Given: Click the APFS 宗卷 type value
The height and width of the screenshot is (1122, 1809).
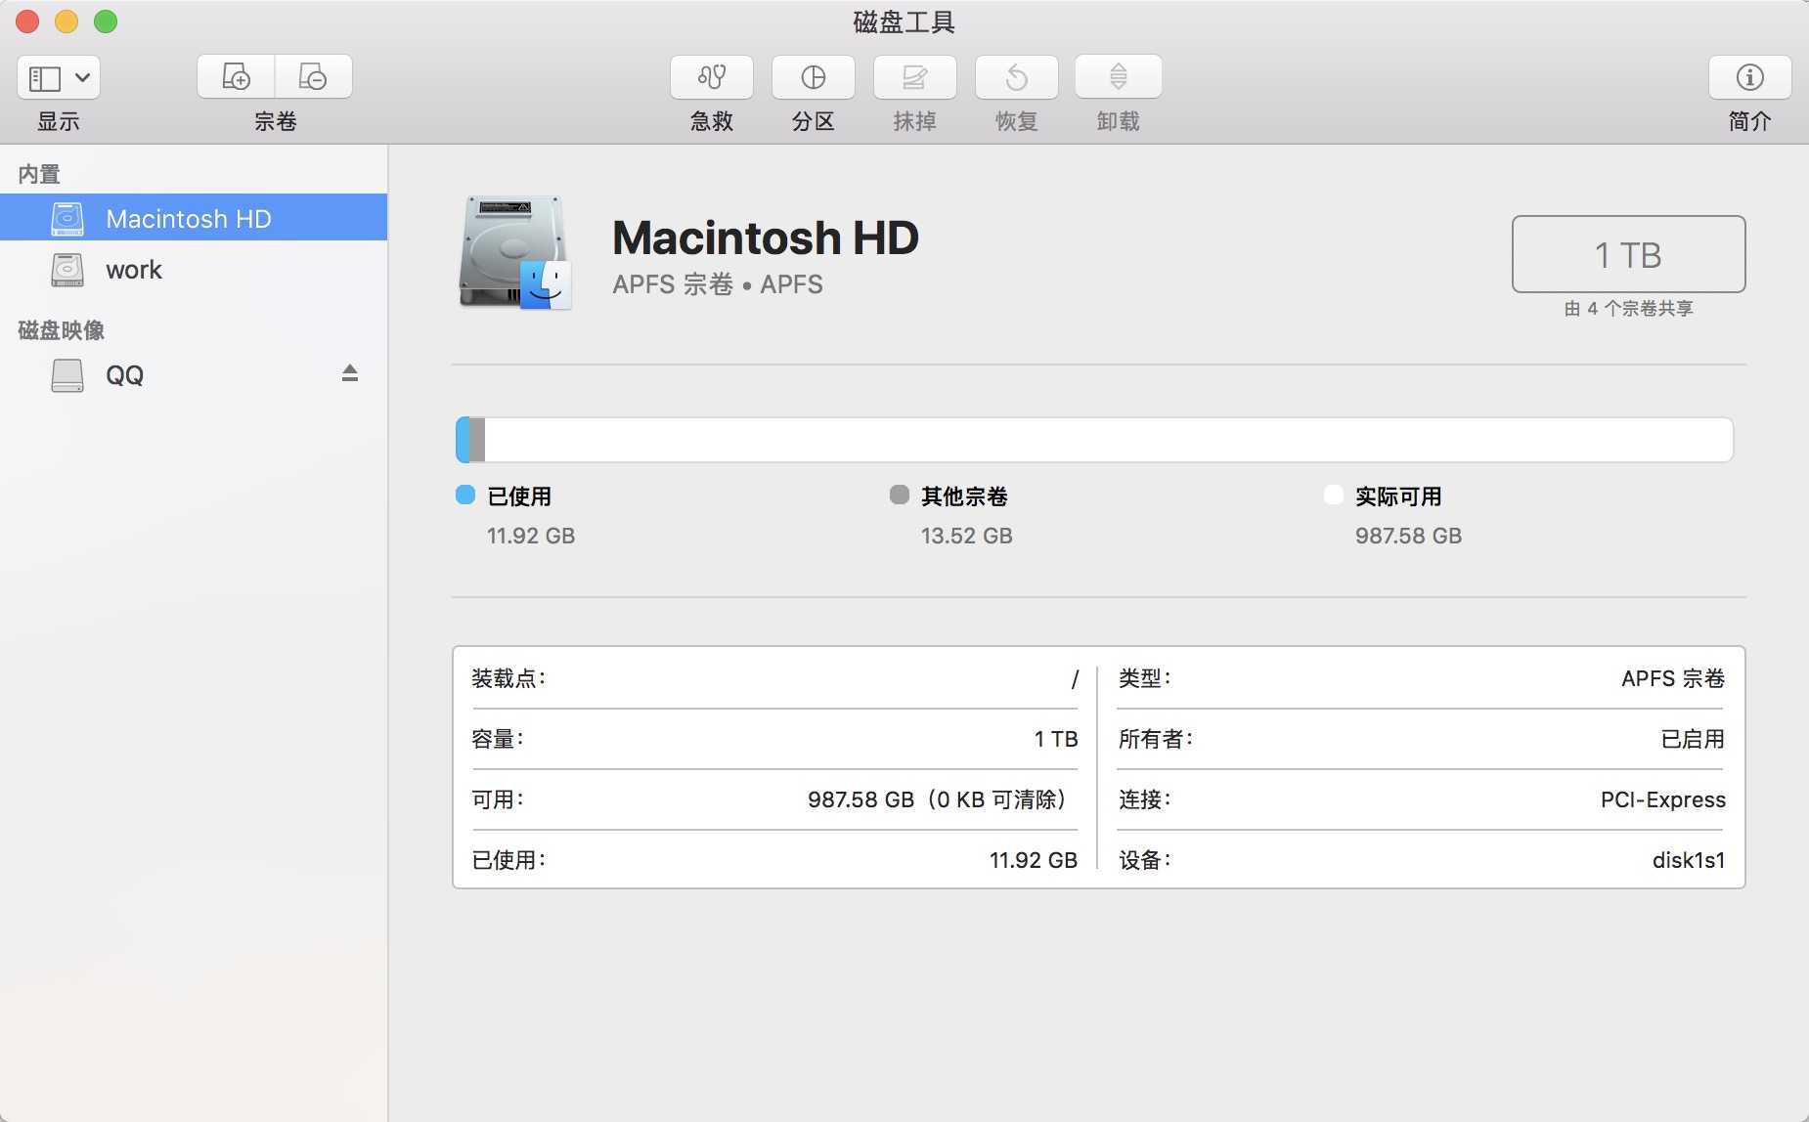Looking at the screenshot, I should 1673,678.
